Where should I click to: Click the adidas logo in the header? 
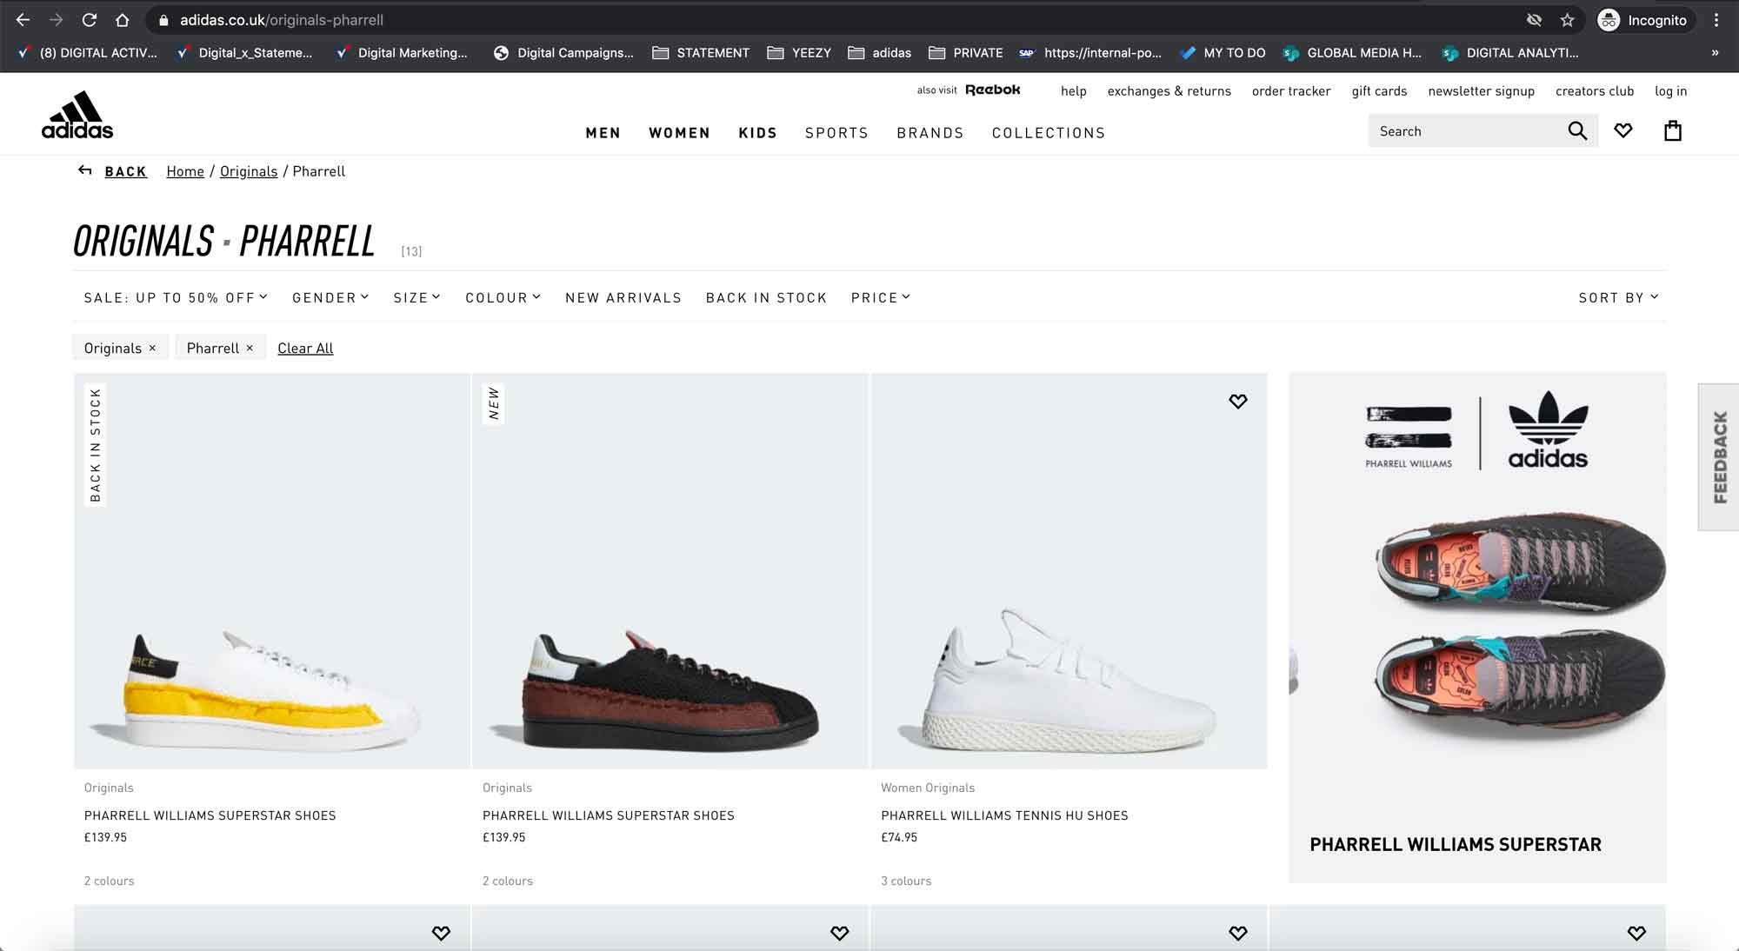77,115
